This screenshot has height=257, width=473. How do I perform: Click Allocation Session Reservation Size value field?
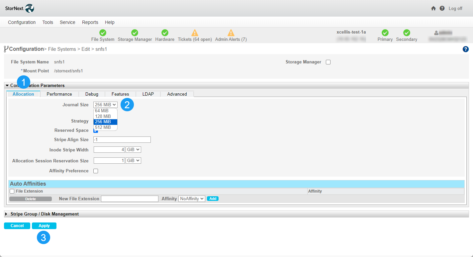coord(109,161)
